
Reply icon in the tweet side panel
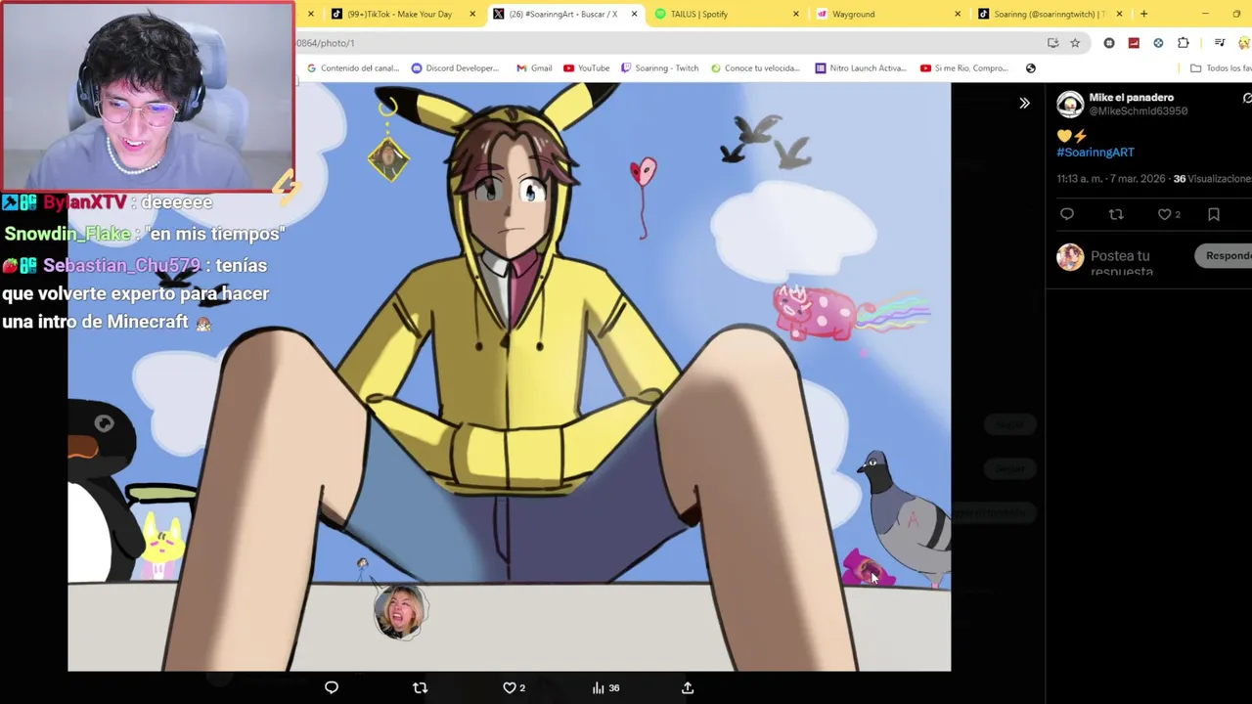(1067, 214)
